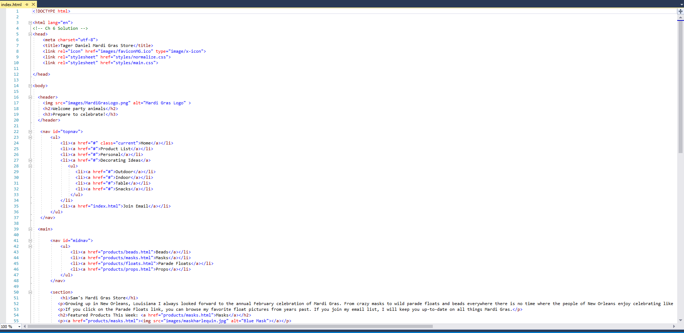
Task: Toggle the topnav nav block fold
Action: [x=31, y=132]
